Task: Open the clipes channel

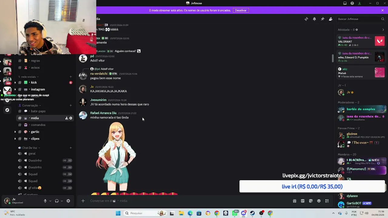Action: tap(45, 139)
